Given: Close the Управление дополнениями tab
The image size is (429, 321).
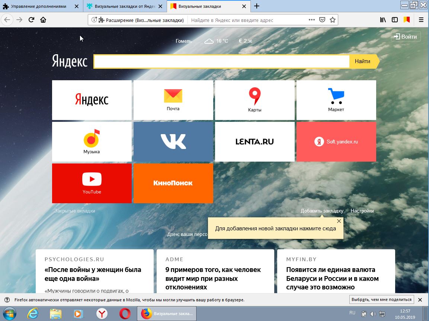Looking at the screenshot, I should (77, 6).
